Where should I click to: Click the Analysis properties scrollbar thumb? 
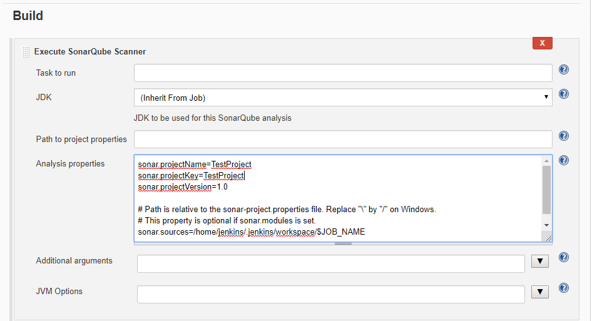click(x=546, y=190)
